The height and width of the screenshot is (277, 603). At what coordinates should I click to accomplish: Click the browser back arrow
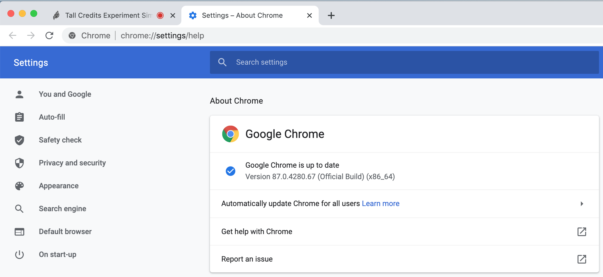[13, 35]
